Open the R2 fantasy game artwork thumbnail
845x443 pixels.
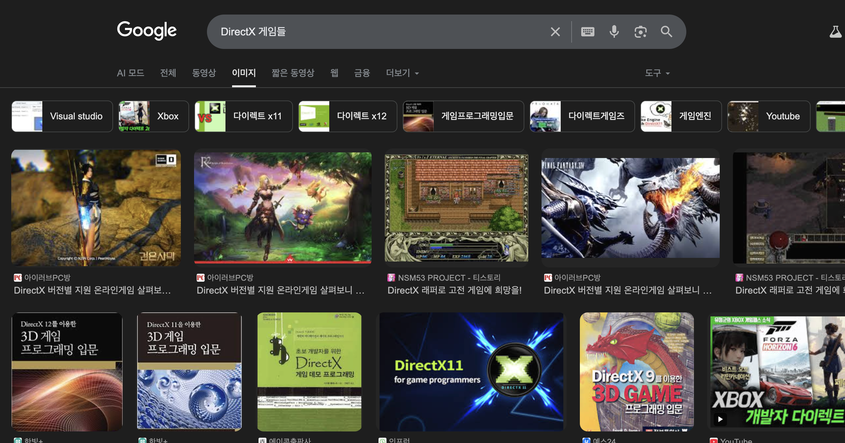pyautogui.click(x=283, y=208)
